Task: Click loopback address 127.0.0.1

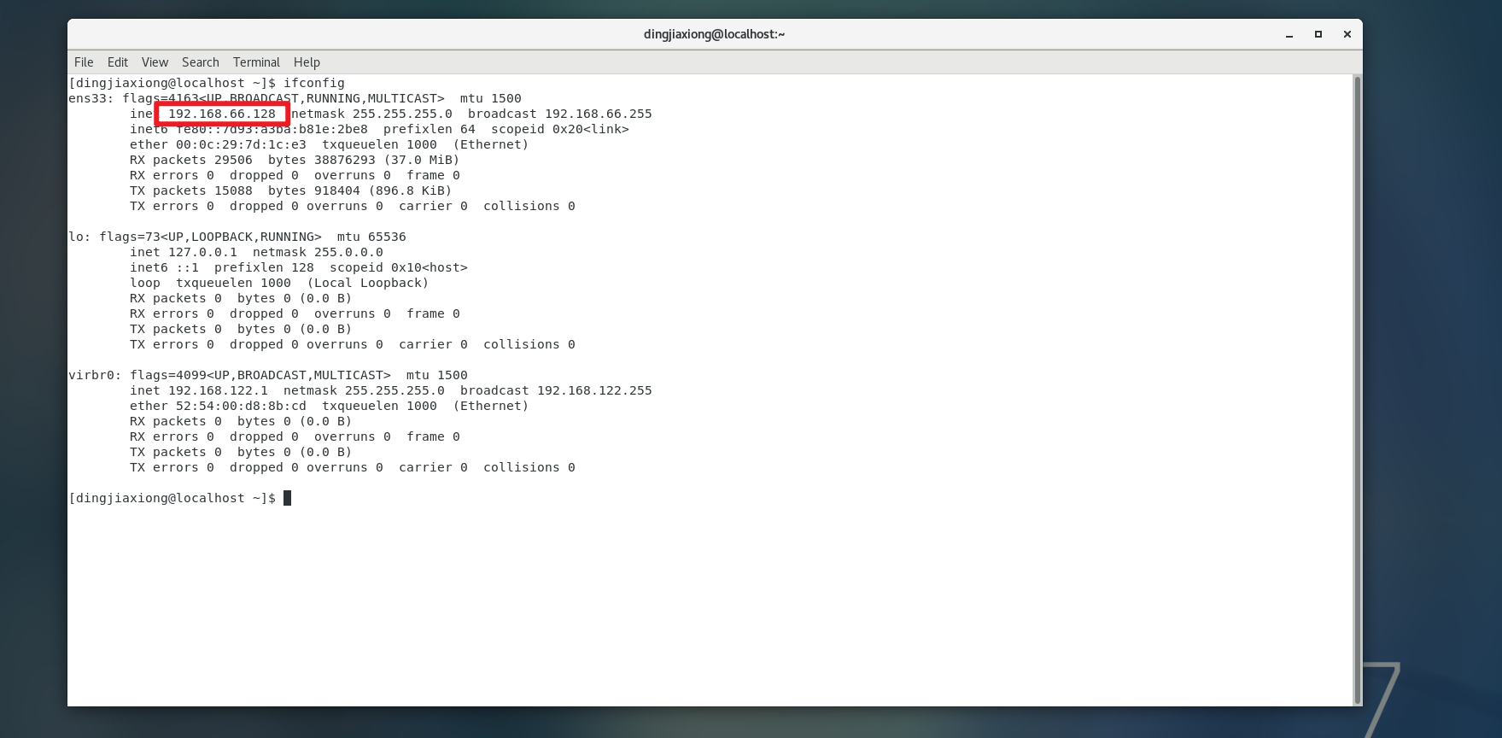Action: click(202, 252)
